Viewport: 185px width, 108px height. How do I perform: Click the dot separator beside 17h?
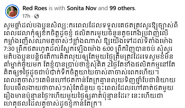(32, 16)
